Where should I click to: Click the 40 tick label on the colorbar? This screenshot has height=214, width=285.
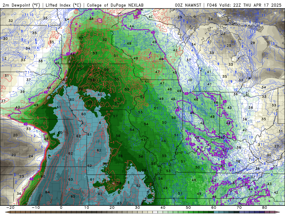(163, 208)
